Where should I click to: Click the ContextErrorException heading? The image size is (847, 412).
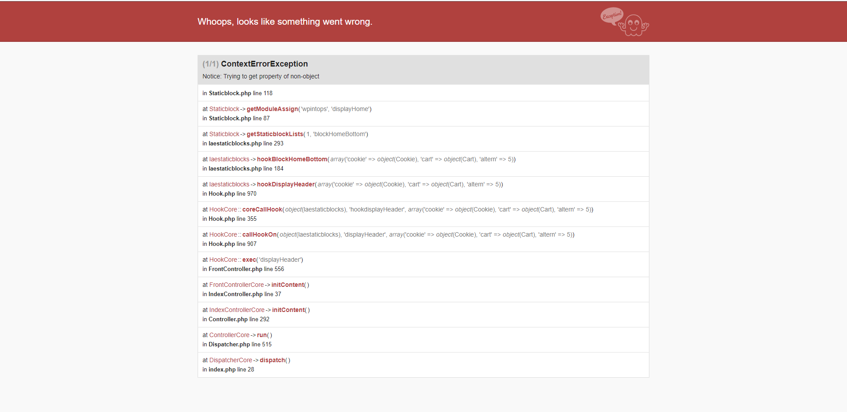tap(264, 64)
